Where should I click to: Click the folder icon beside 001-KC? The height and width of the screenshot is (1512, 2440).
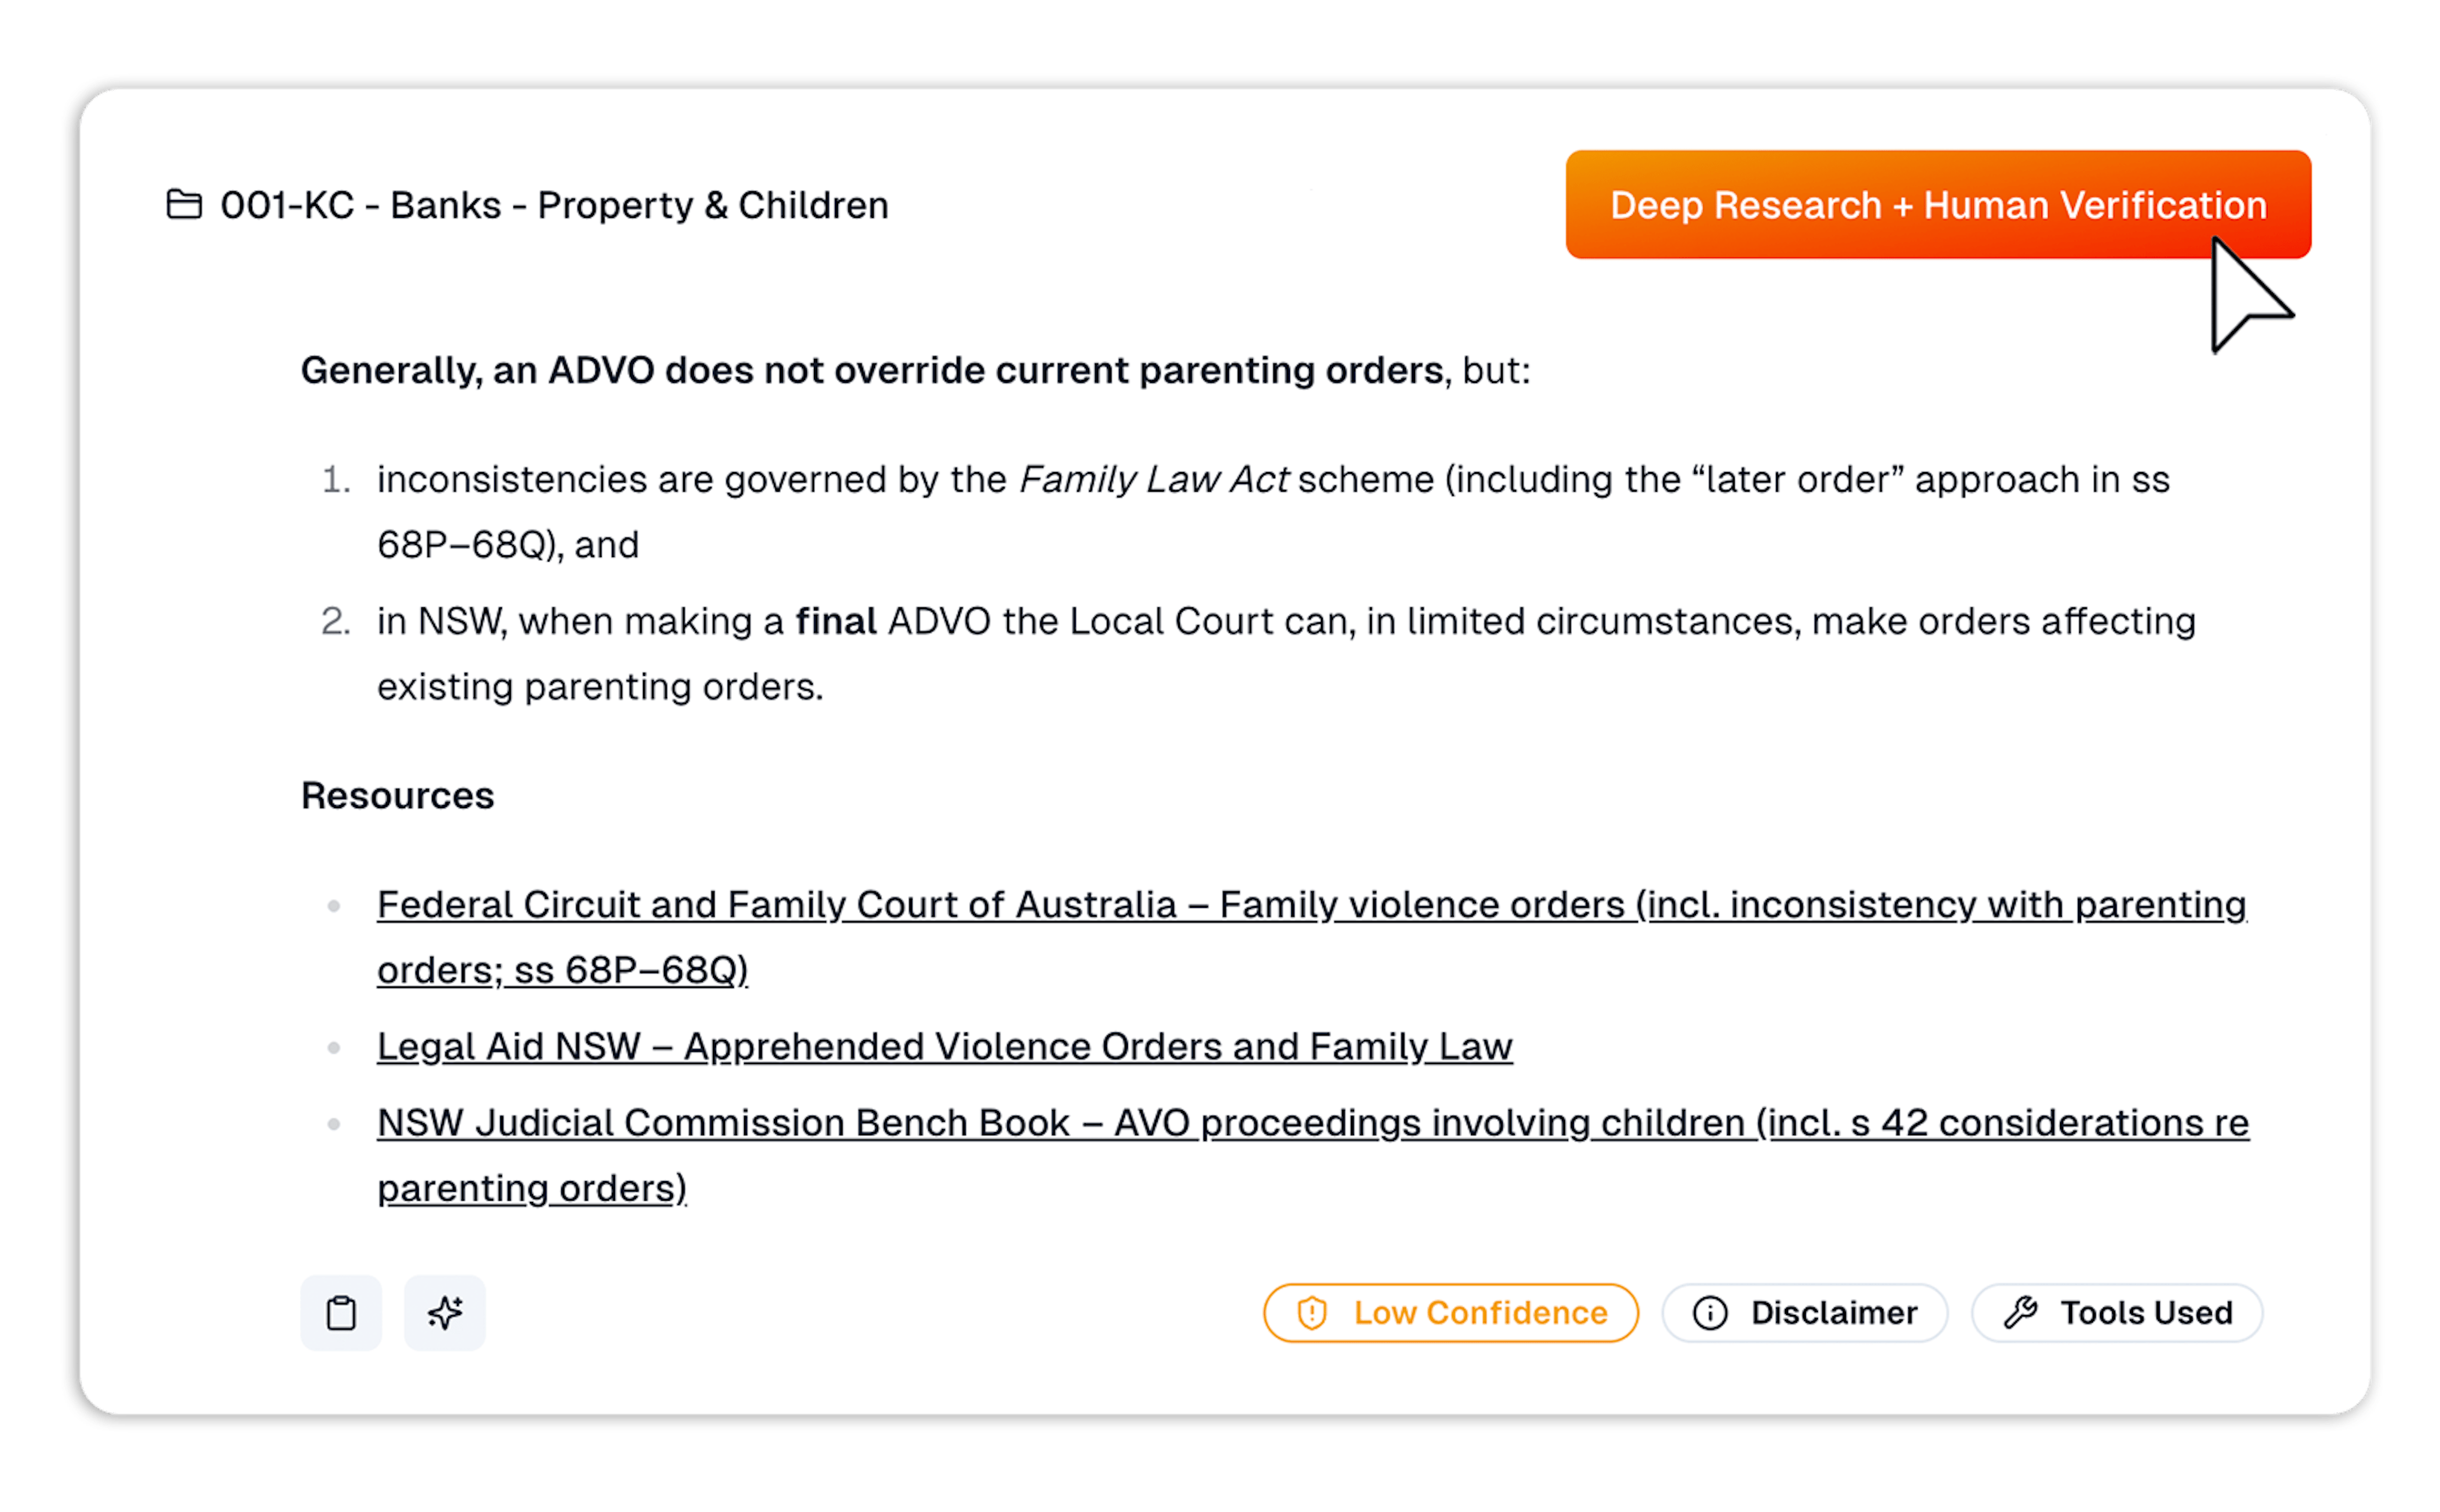pos(184,205)
